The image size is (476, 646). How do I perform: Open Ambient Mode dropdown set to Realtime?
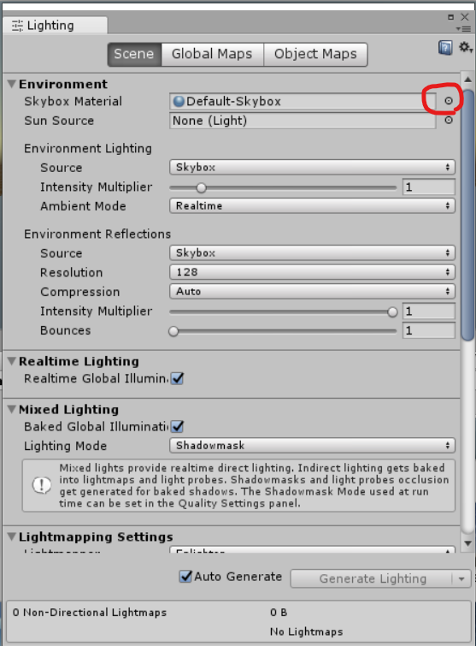pyautogui.click(x=312, y=205)
